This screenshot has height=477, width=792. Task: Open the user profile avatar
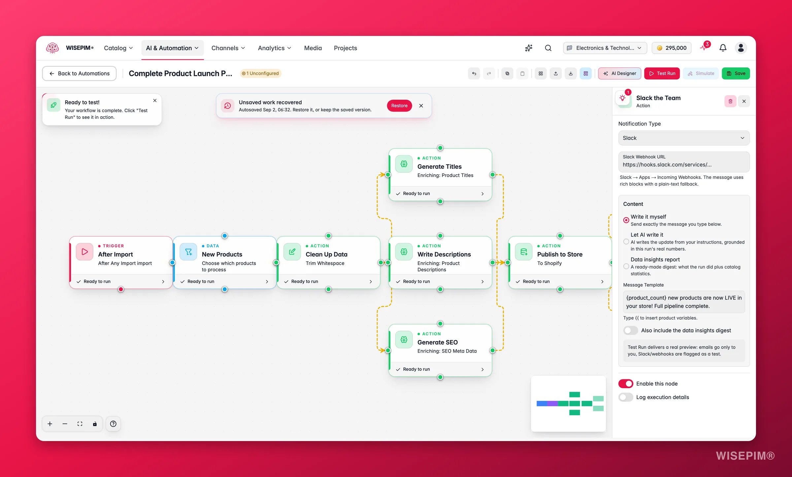coord(741,48)
